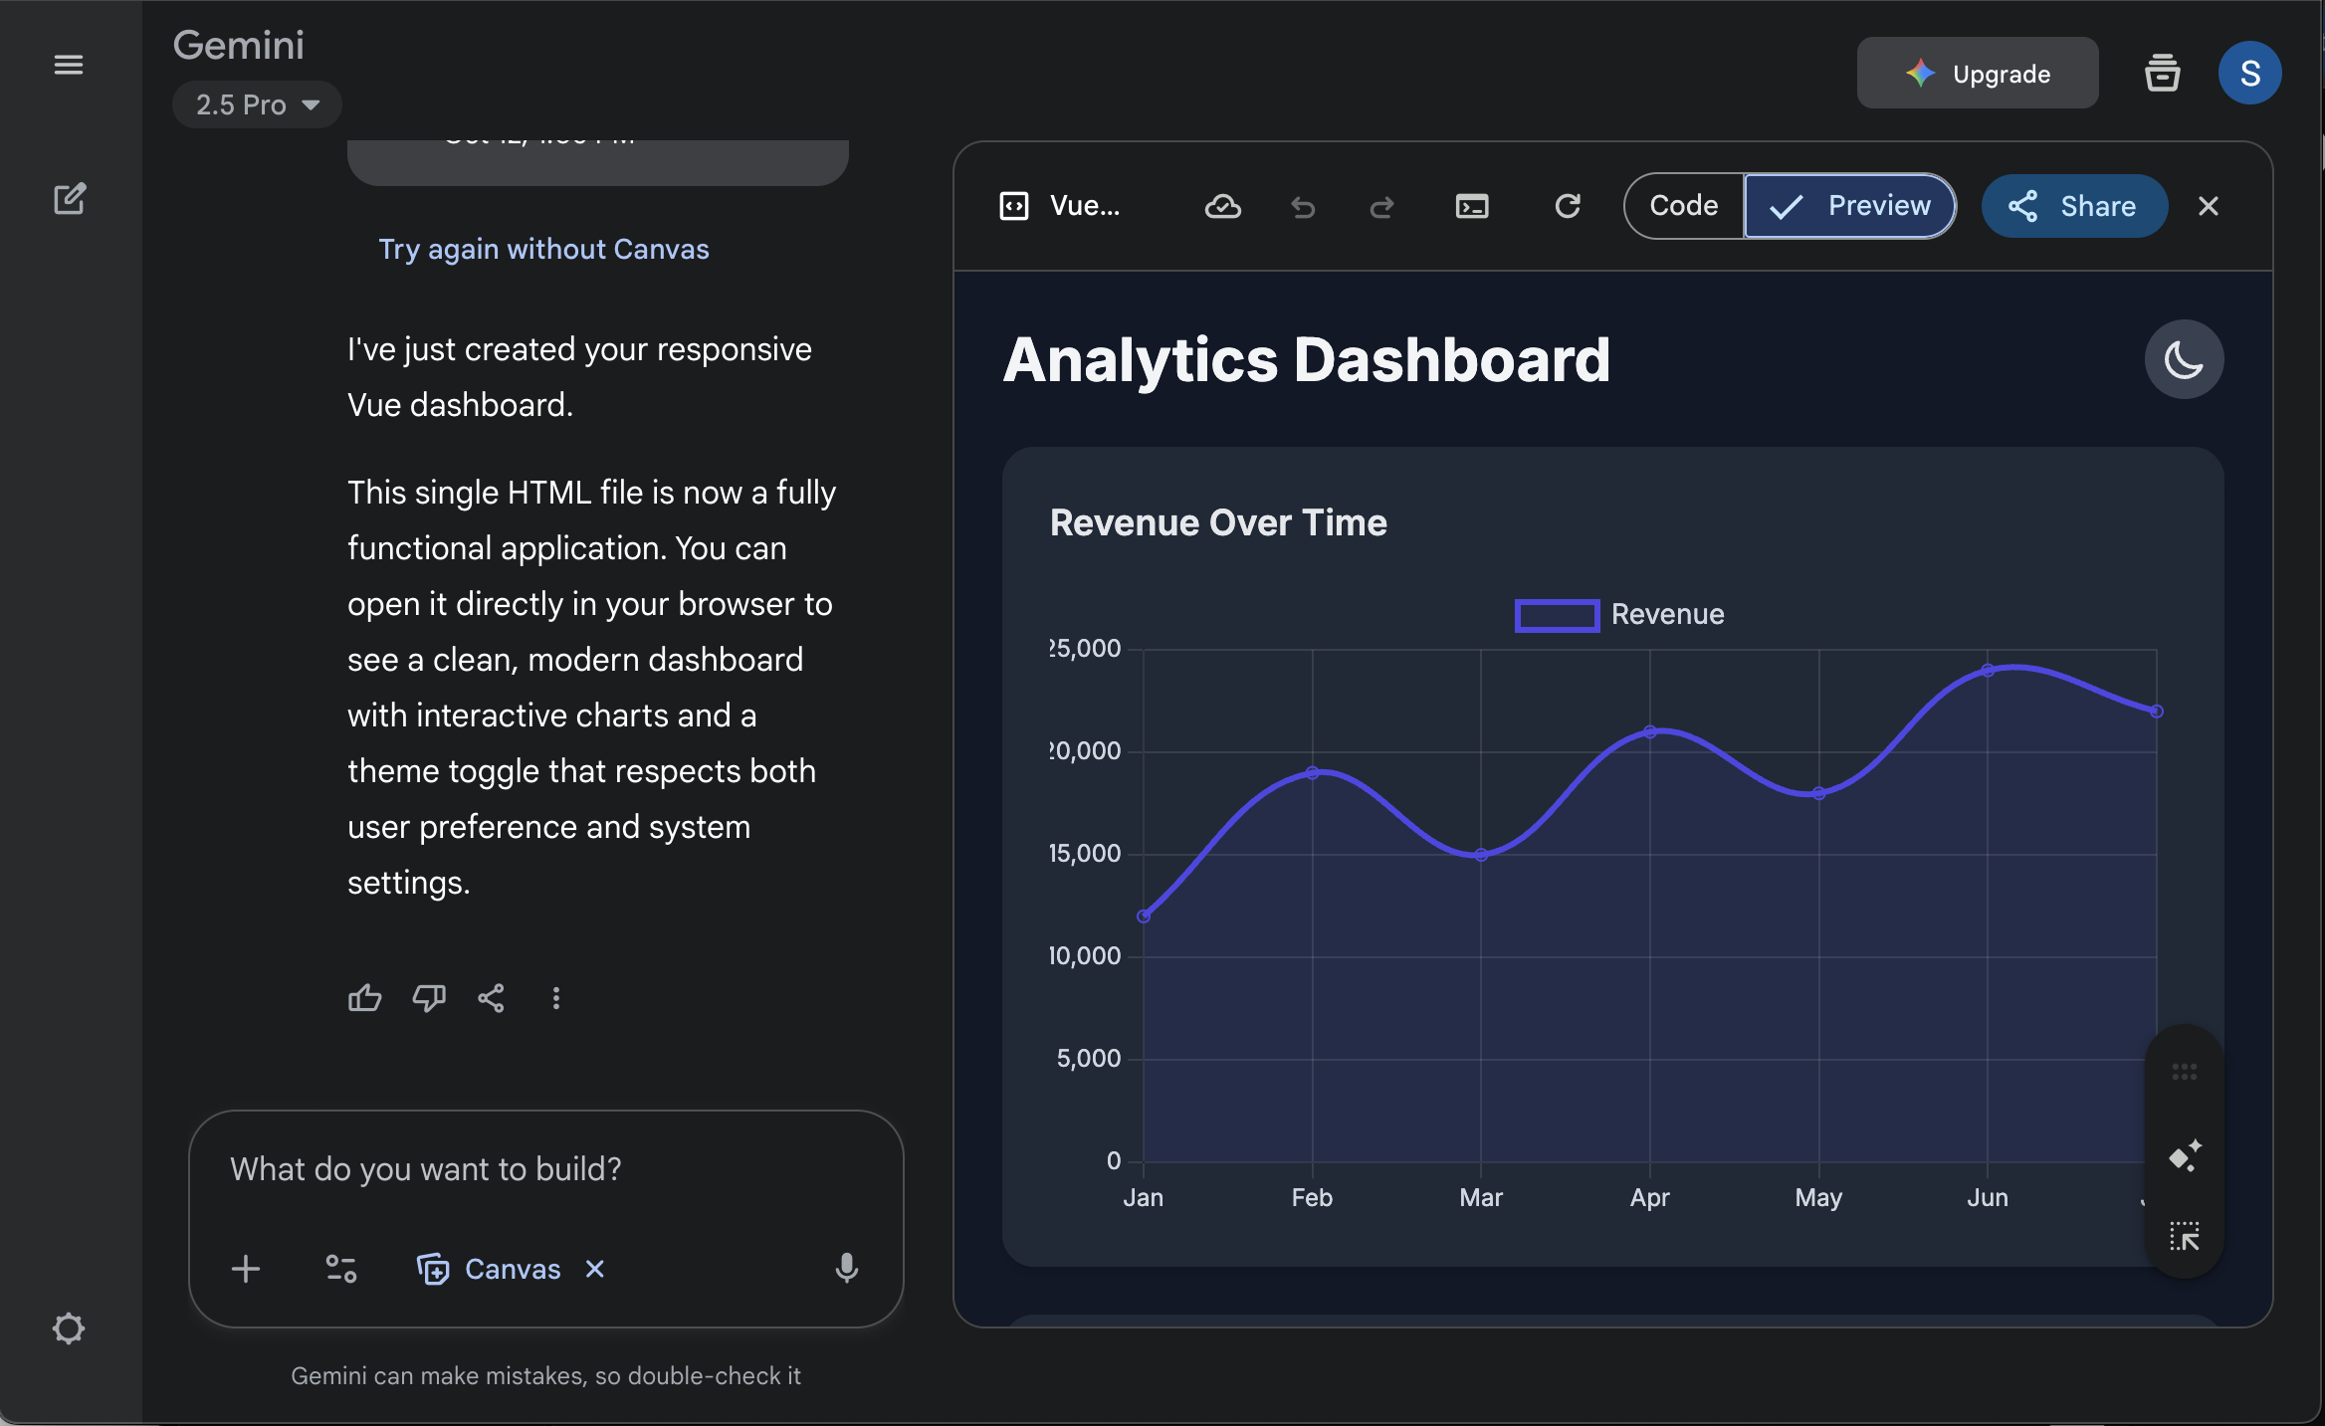Click the microphone voice input icon
Image resolution: width=2325 pixels, height=1426 pixels.
[x=846, y=1269]
